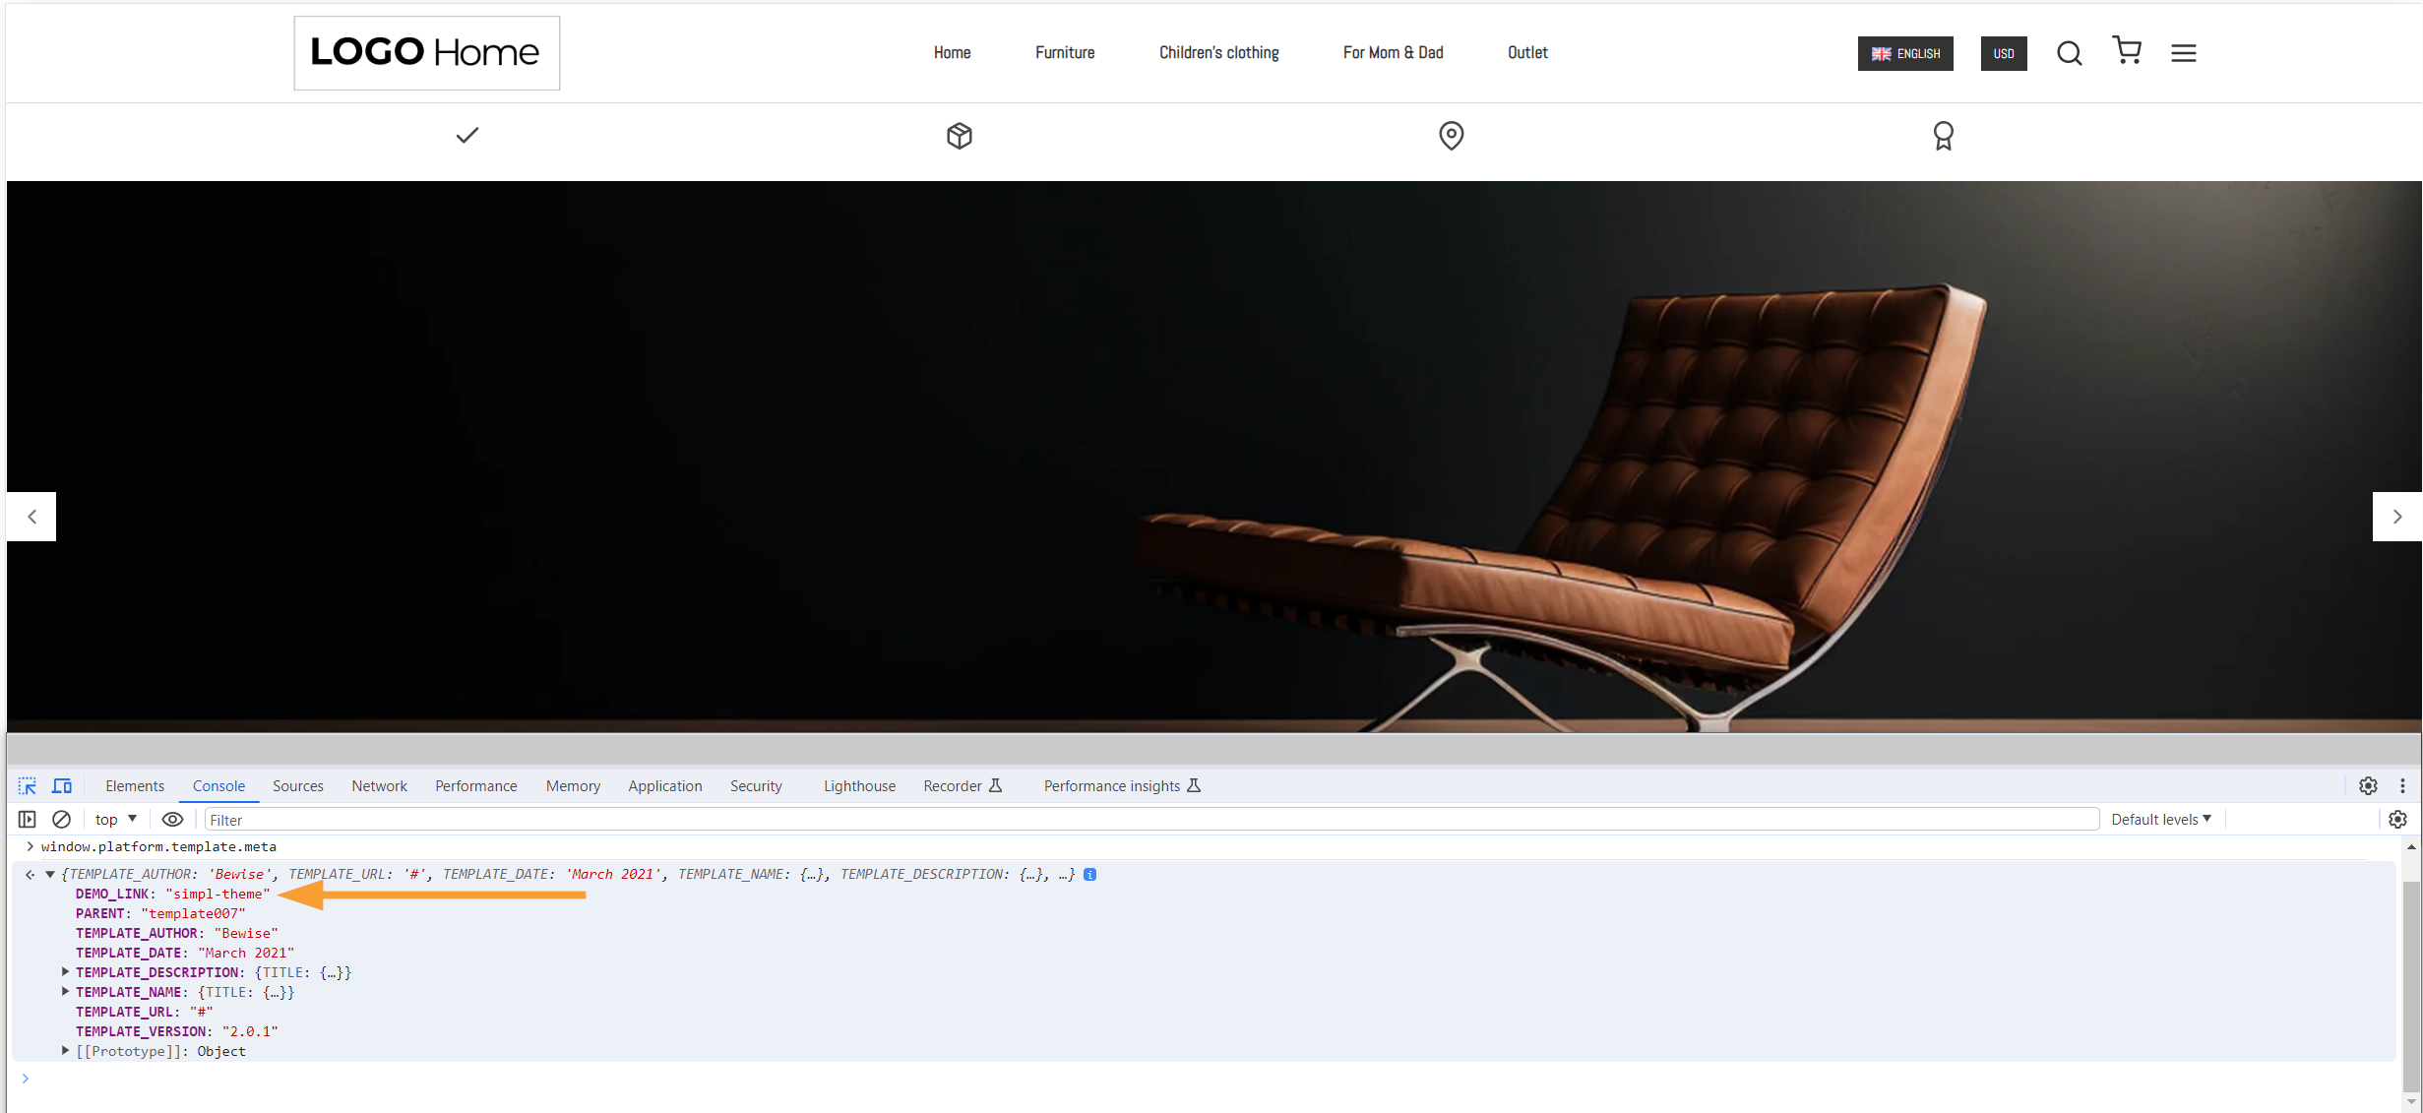Screen dimensions: 2423x1113
Task: Click the USD currency button
Action: 2004,52
